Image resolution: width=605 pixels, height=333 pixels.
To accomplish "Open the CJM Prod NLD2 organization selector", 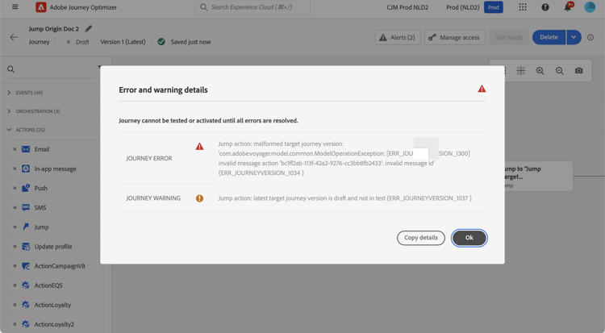I will click(407, 7).
